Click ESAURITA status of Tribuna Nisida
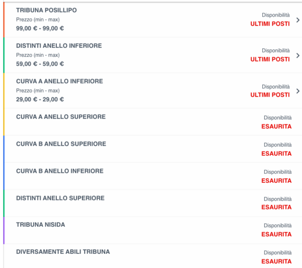 click(x=276, y=234)
